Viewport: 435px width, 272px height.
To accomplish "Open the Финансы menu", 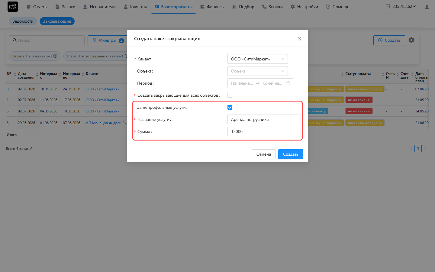I will point(212,7).
